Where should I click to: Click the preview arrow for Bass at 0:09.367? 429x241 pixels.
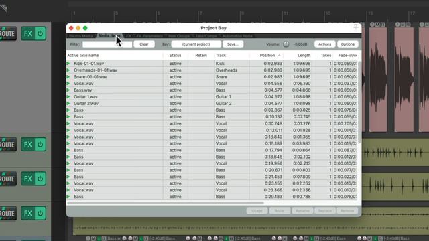[68, 110]
